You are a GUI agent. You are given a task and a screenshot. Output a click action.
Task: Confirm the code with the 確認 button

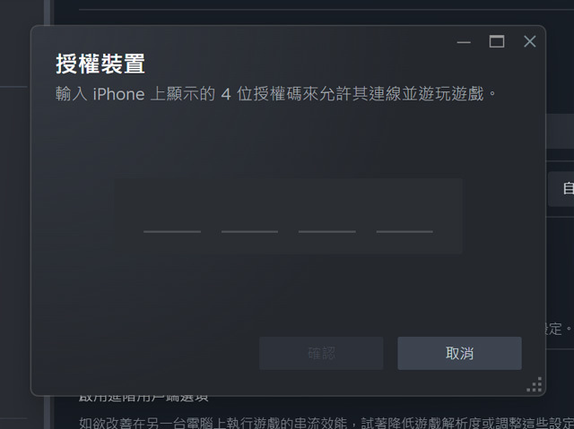tap(321, 354)
